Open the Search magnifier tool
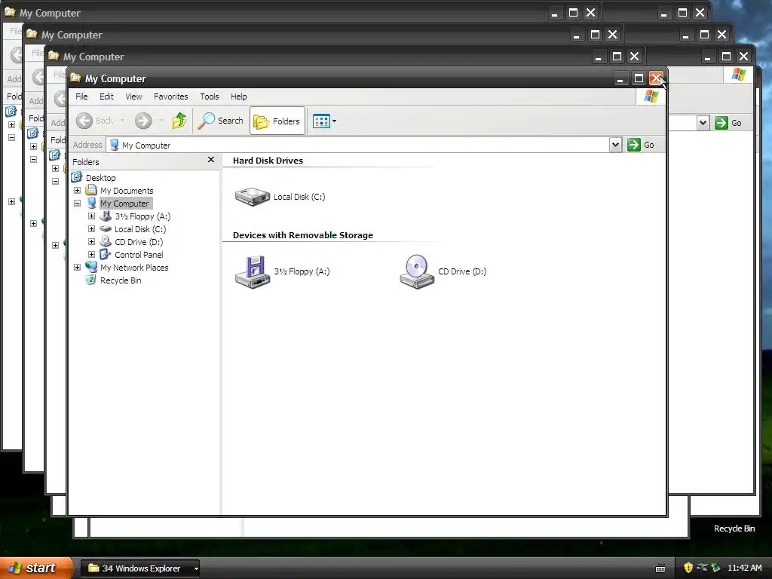Viewport: 772px width, 579px height. click(x=221, y=121)
